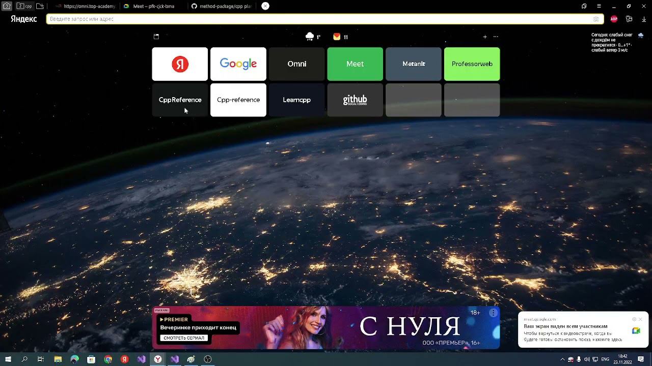Click the Meet screen-sharing notification

point(583,330)
